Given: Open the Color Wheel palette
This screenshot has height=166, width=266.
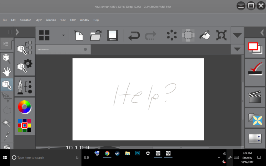Looking at the screenshot, I should pos(25,107).
